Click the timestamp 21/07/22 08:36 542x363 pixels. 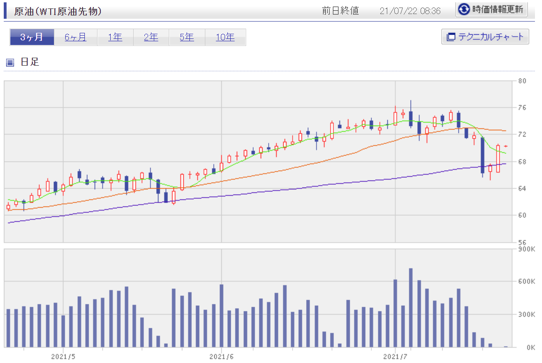[x=410, y=11]
